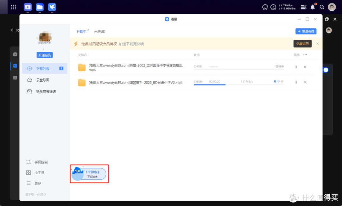342x206 pixels.
Task: Open 云盘取回 in the sidebar
Action: pyautogui.click(x=43, y=80)
